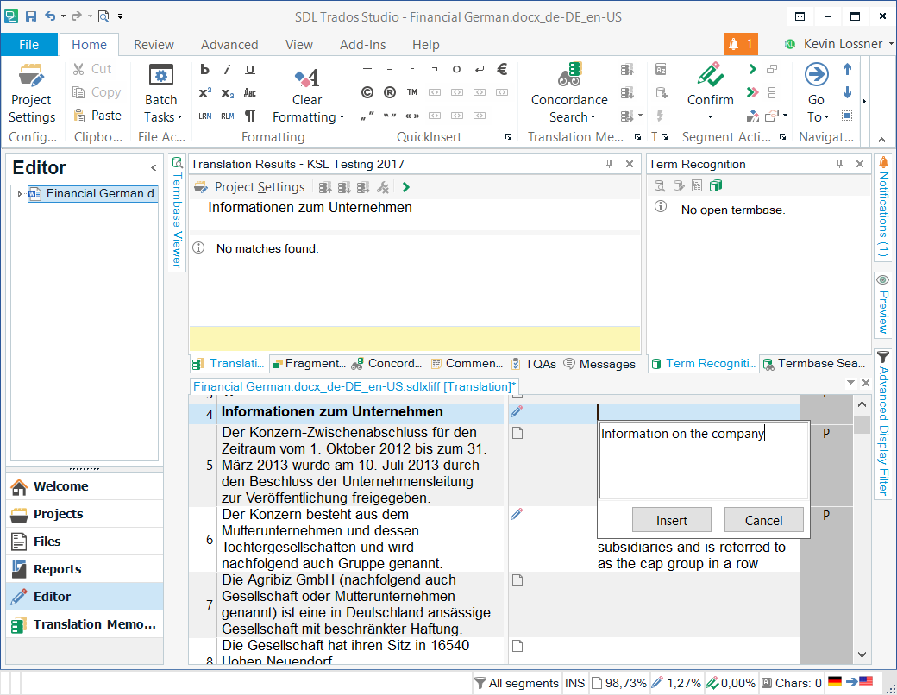
Task: Click the green arrow in Translation Results toolbar
Action: [x=405, y=187]
